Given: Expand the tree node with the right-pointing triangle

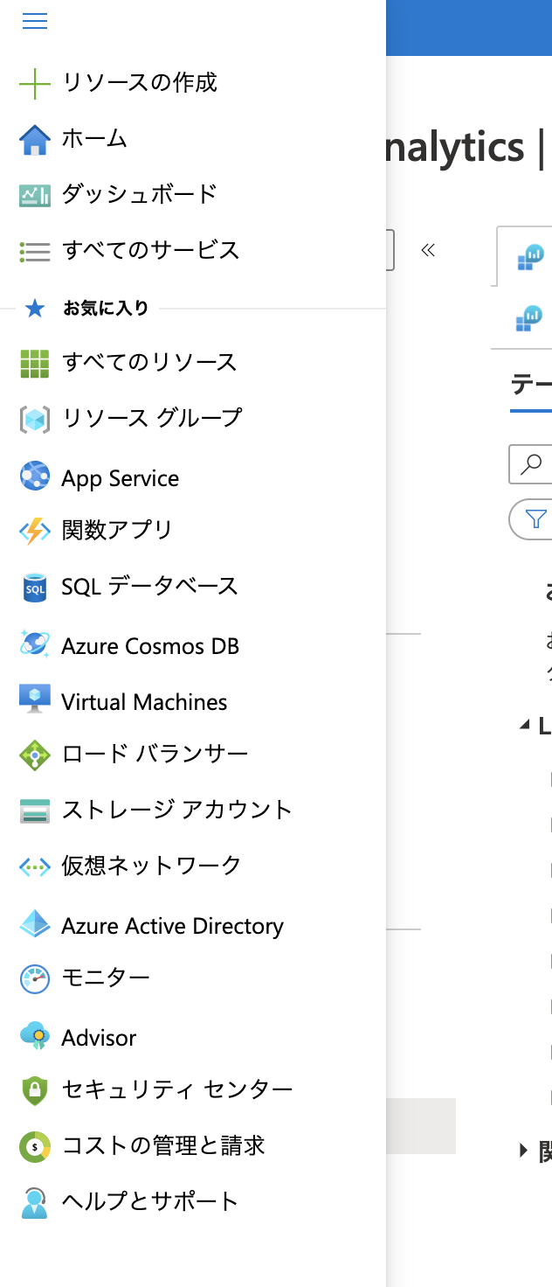Looking at the screenshot, I should [524, 1151].
